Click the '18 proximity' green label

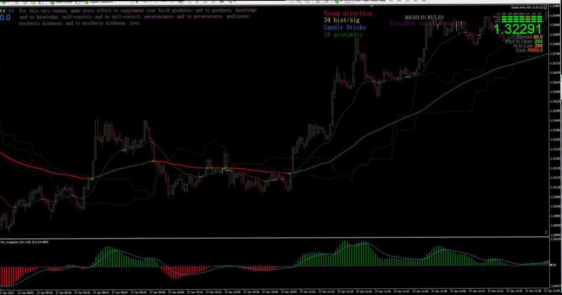[x=343, y=34]
